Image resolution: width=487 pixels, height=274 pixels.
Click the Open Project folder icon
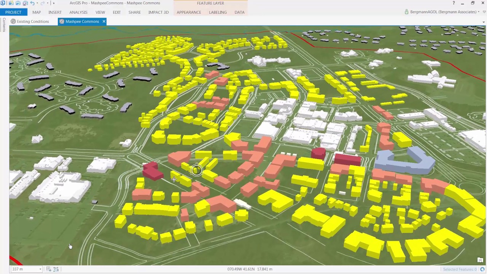[18, 3]
